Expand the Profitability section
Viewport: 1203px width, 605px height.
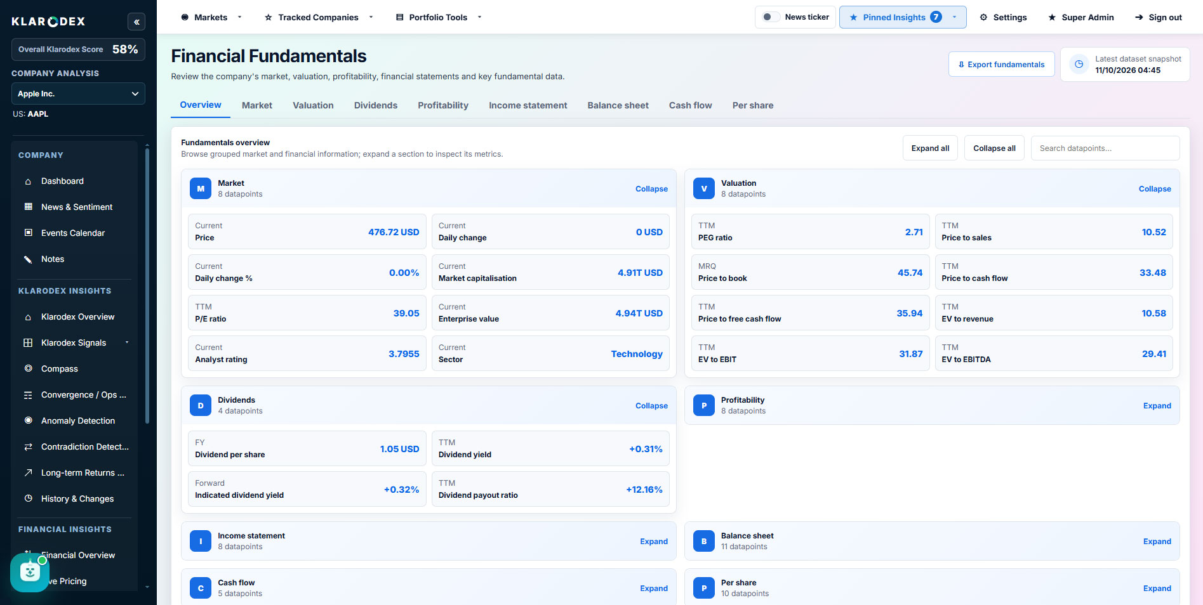point(1157,406)
